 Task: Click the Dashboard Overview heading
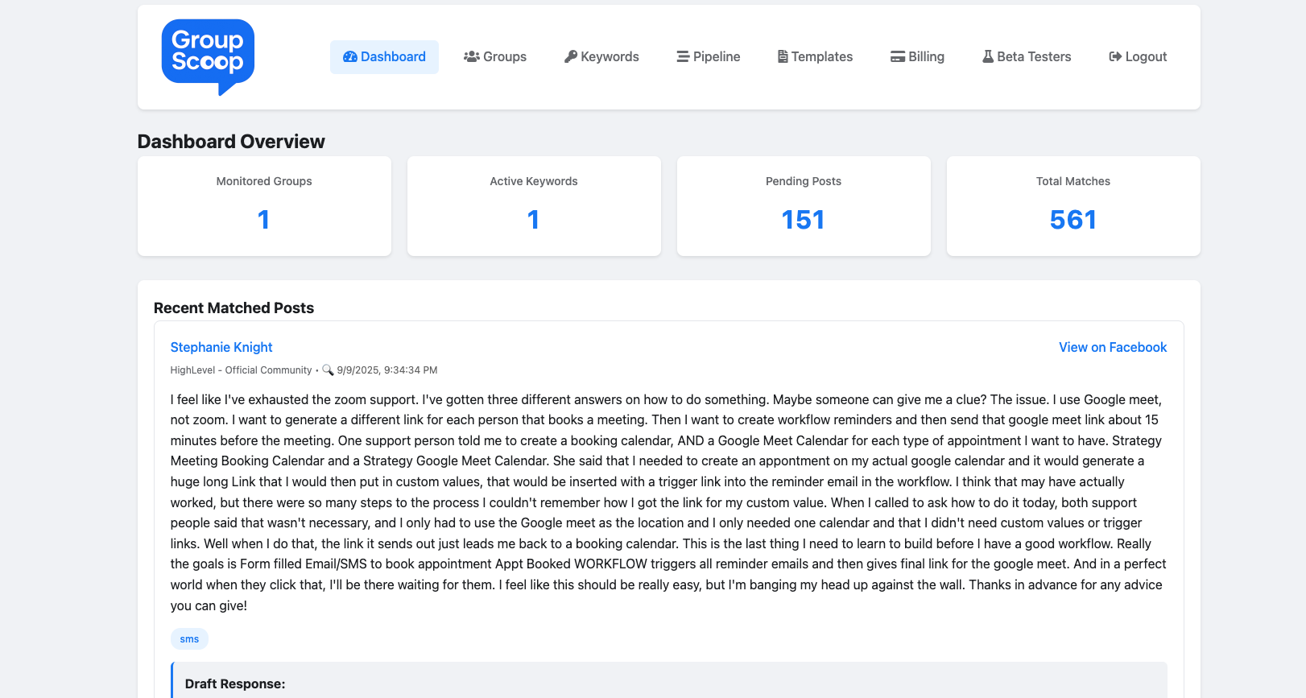click(231, 142)
